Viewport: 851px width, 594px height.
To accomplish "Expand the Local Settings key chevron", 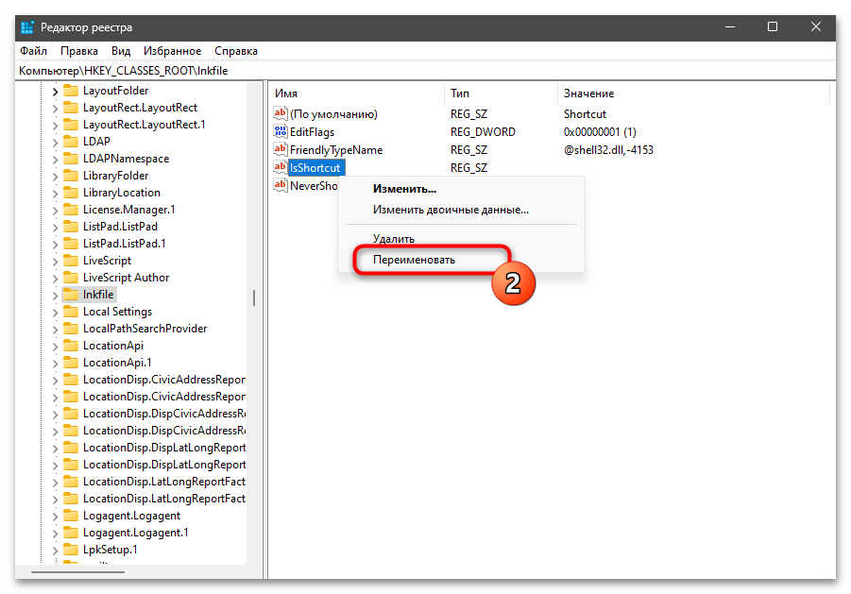I will tap(55, 312).
